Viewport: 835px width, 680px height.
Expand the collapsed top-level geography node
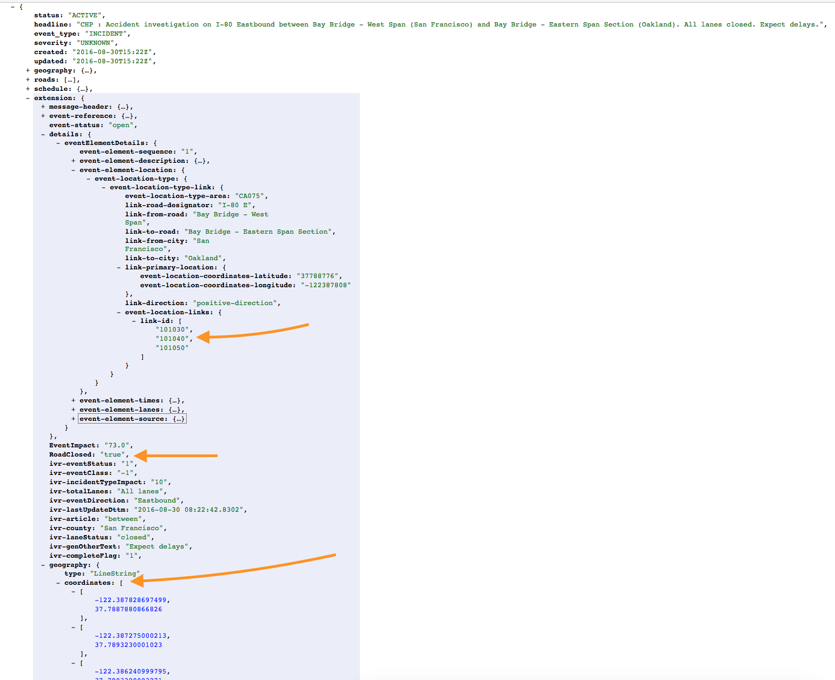tap(28, 71)
